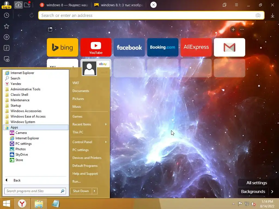The width and height of the screenshot is (279, 209).
Task: Expand the Windows System folder
Action: [36, 122]
